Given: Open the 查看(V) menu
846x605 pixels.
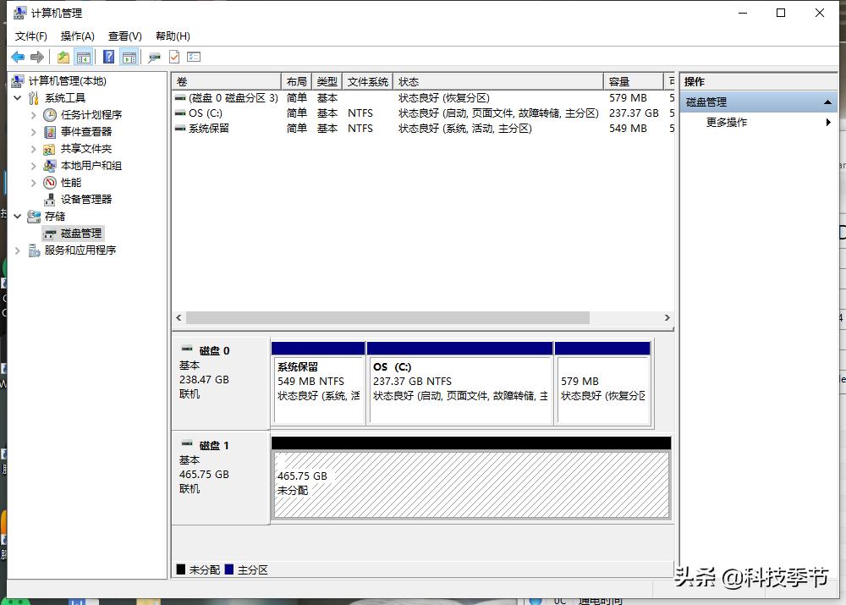Looking at the screenshot, I should [124, 36].
